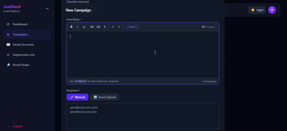
Task: Click the Campaigns grid icon
Action: 8,35
